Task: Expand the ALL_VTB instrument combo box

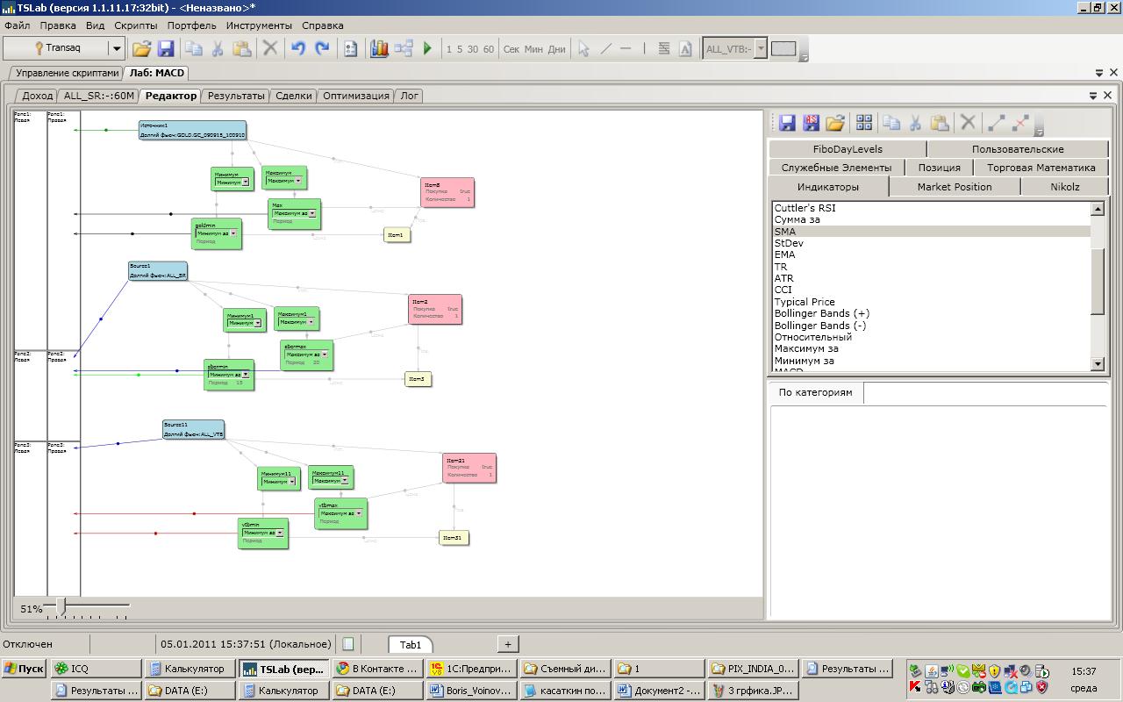Action: point(761,49)
